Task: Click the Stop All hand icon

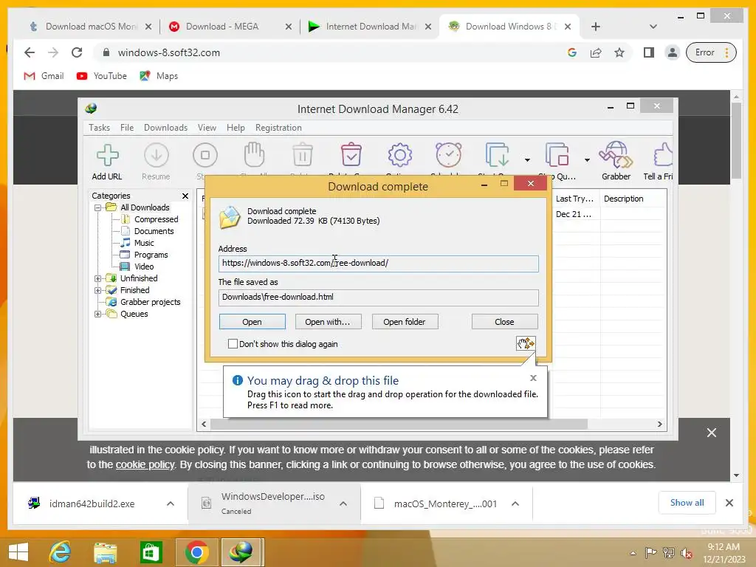Action: click(254, 154)
